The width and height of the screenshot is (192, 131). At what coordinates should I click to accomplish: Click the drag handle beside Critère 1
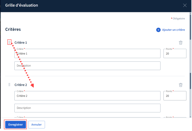pos(9,42)
